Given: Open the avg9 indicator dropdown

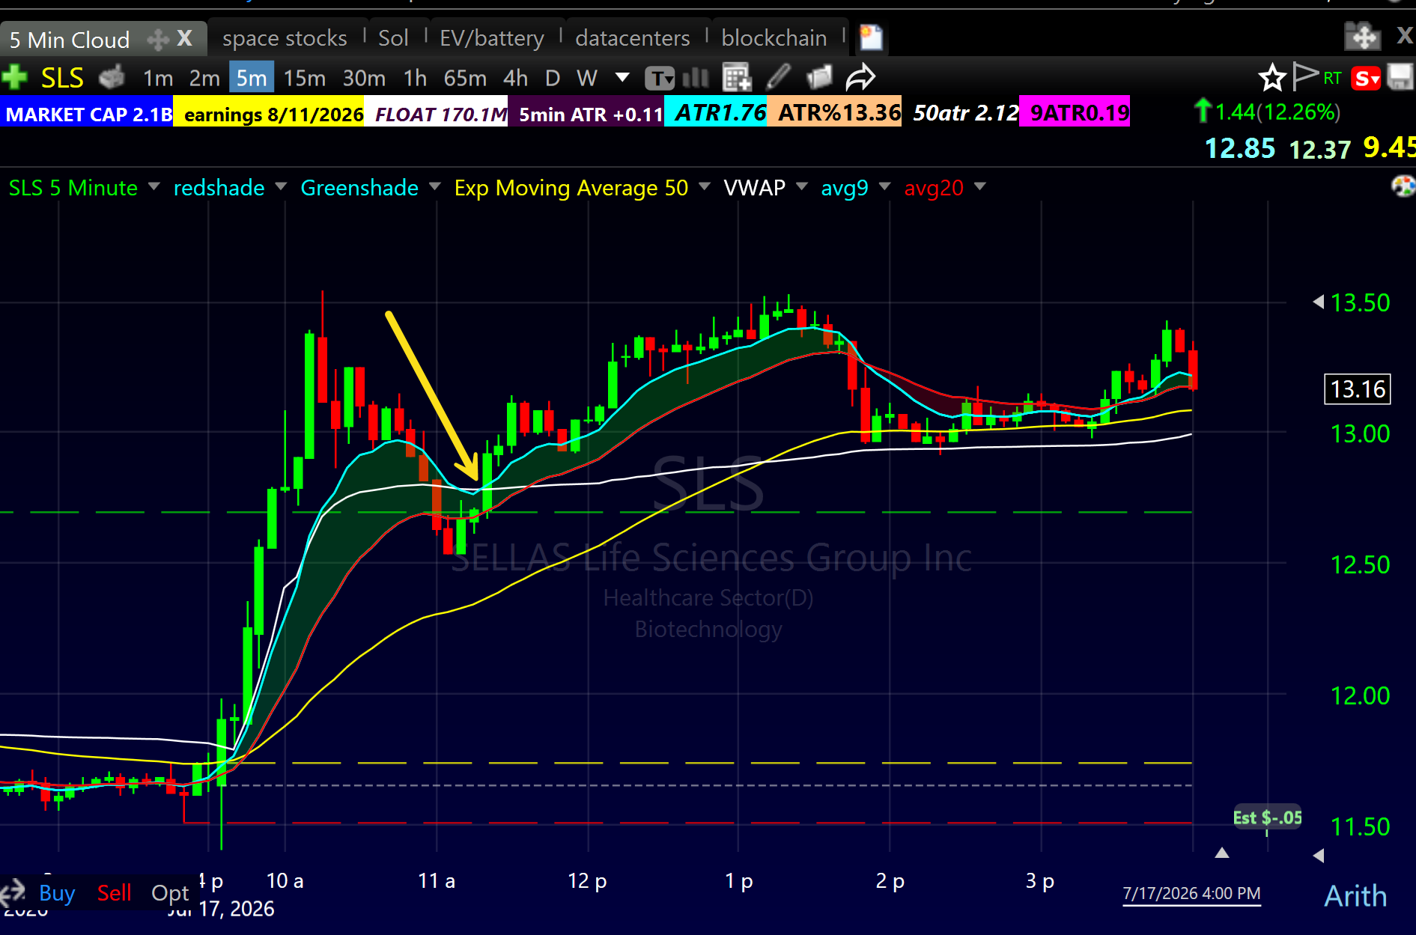Looking at the screenshot, I should tap(884, 186).
